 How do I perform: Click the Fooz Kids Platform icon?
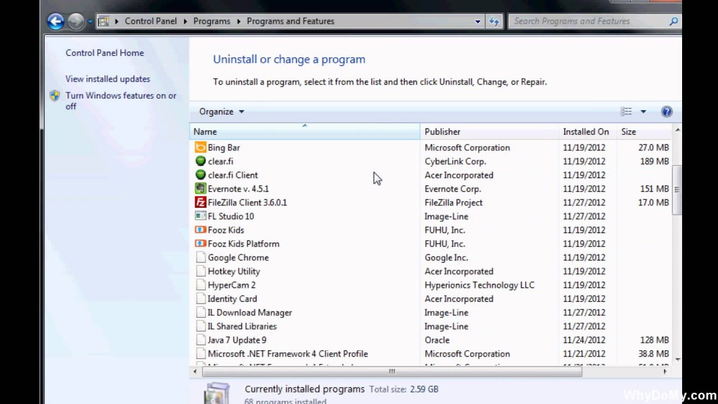(x=200, y=244)
